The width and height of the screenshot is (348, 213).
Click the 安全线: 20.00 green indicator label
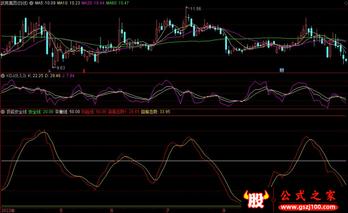41,112
